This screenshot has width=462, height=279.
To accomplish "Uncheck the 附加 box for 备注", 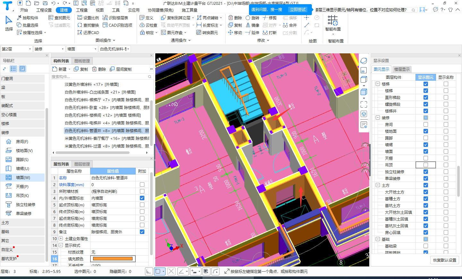I will point(142,232).
